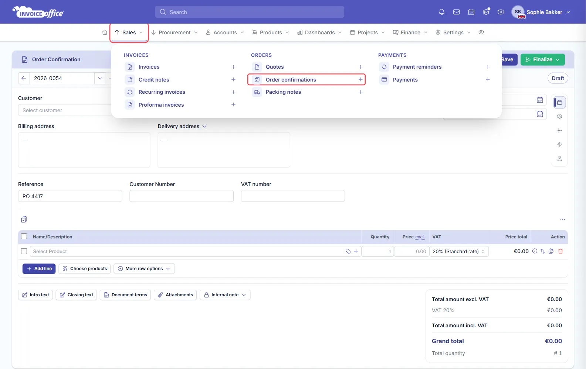Click the top Search box
This screenshot has height=369, width=586.
point(249,12)
